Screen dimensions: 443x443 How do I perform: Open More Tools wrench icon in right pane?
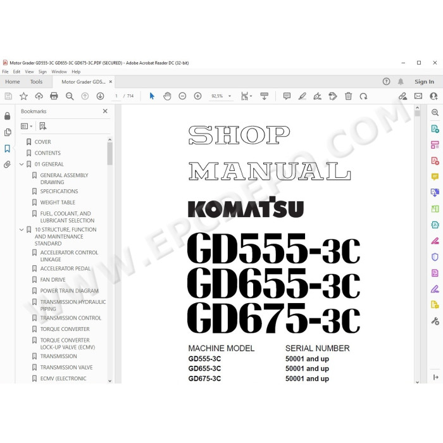click(435, 321)
